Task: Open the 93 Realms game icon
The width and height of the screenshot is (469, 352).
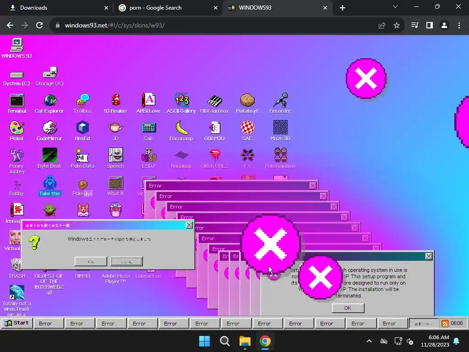Action: pyautogui.click(x=115, y=104)
